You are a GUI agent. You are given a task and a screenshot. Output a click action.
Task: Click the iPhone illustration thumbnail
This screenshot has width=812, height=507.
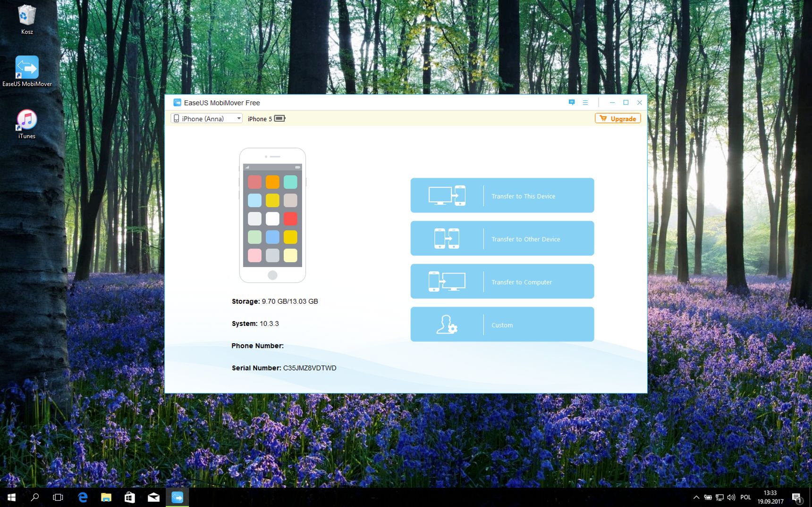(x=272, y=215)
